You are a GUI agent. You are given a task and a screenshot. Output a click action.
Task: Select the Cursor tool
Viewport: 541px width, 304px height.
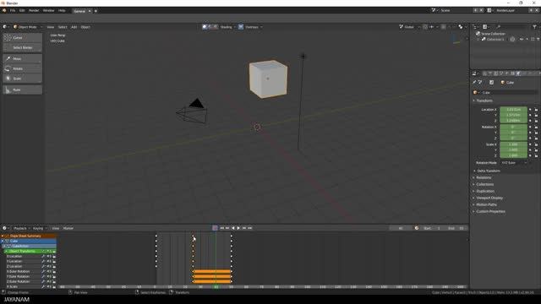23,37
